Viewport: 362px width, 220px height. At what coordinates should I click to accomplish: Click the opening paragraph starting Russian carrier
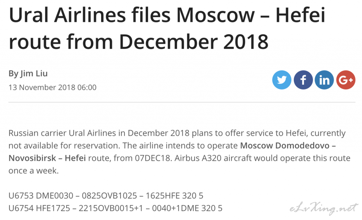point(179,152)
